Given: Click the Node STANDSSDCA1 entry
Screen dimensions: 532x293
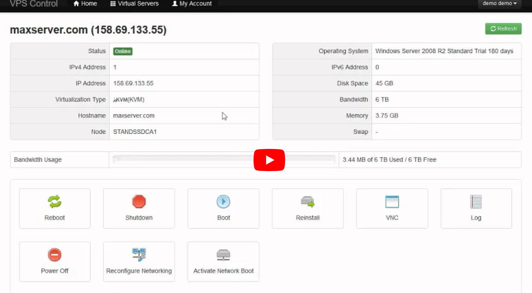Looking at the screenshot, I should (135, 131).
